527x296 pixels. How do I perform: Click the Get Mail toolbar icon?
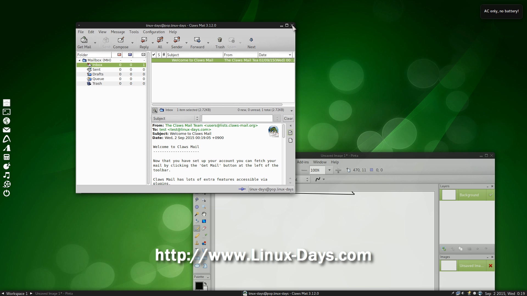[84, 40]
